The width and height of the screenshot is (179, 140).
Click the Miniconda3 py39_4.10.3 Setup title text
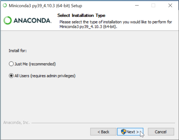[46, 5]
